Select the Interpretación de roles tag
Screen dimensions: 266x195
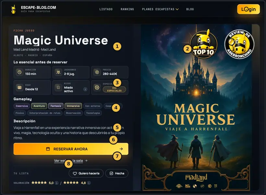click(x=45, y=113)
